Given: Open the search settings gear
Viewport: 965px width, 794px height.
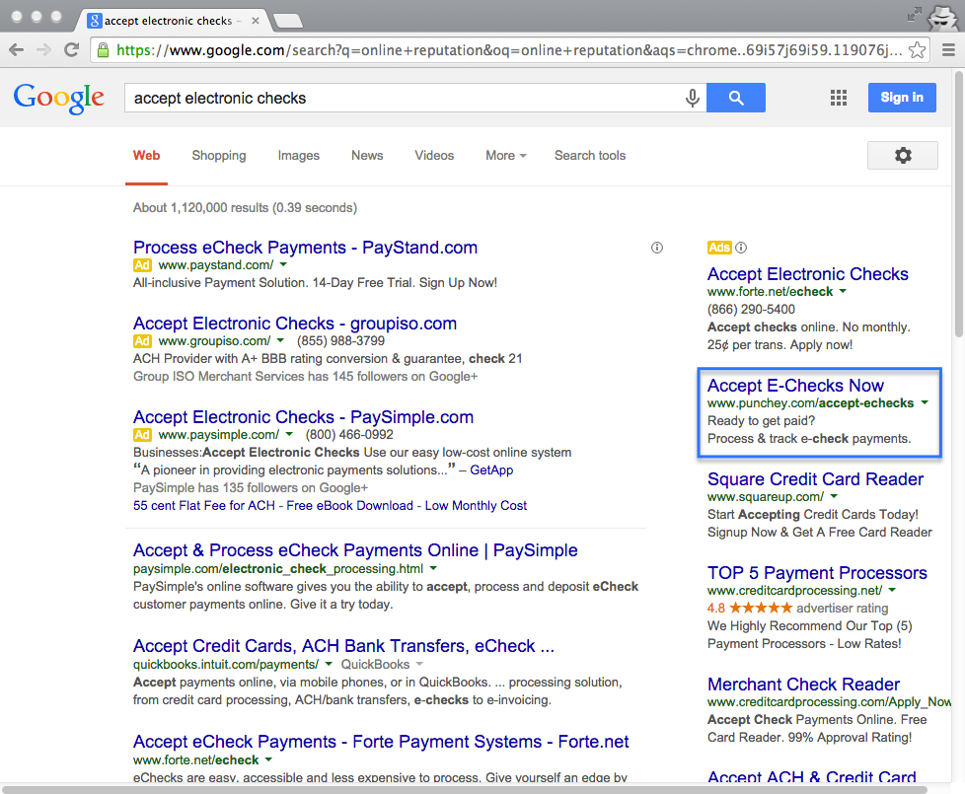Looking at the screenshot, I should pyautogui.click(x=902, y=155).
